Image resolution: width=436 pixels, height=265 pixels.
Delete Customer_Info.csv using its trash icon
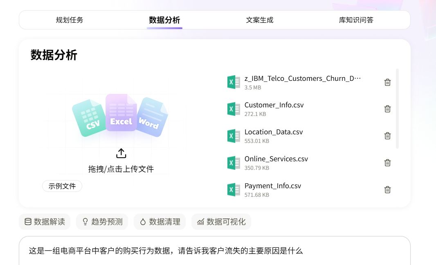click(387, 109)
